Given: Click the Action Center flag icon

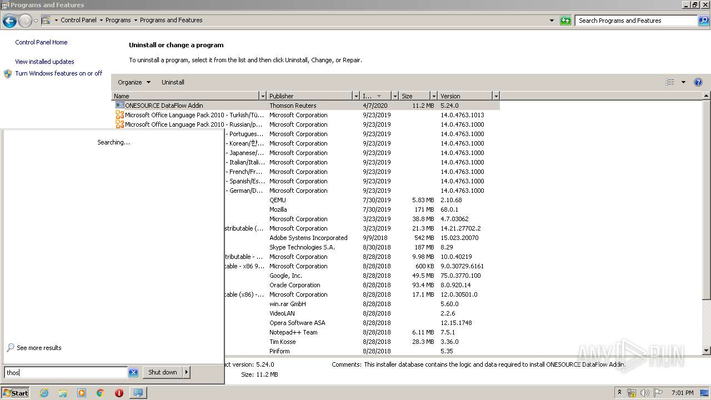Looking at the screenshot, I should (658, 393).
